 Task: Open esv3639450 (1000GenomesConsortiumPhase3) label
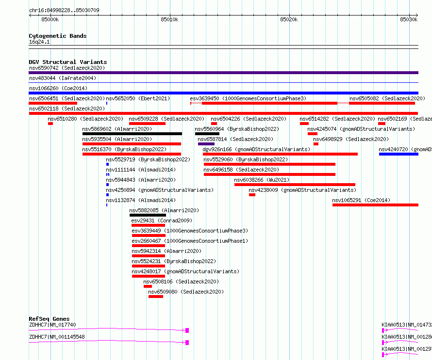(248, 98)
